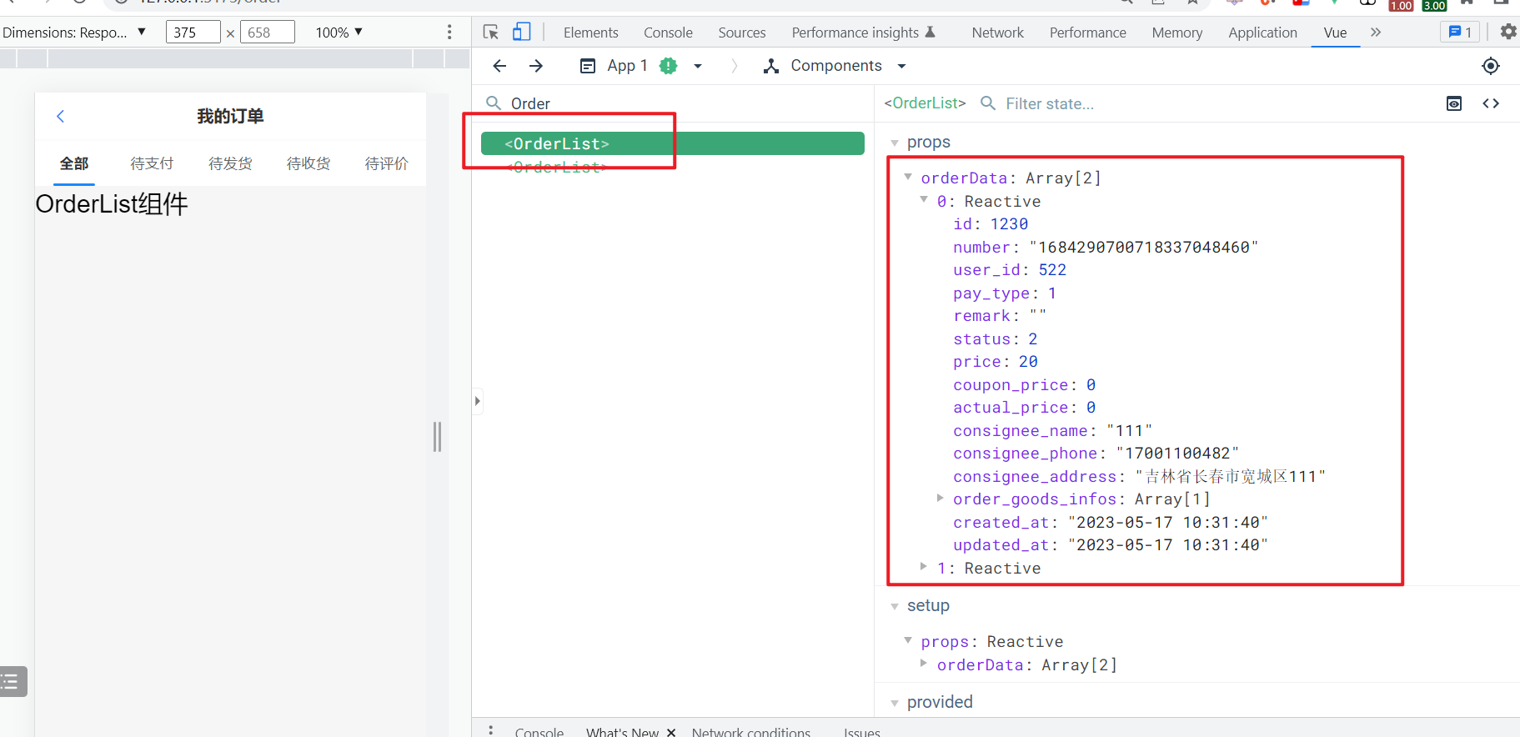Expand setup orderData array

pos(924,664)
